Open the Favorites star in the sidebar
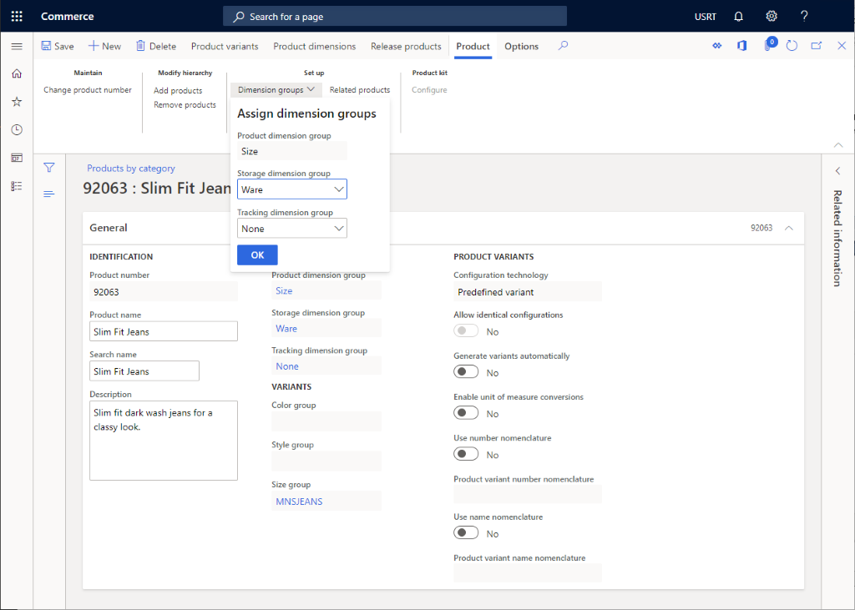Image resolution: width=855 pixels, height=610 pixels. [x=17, y=101]
